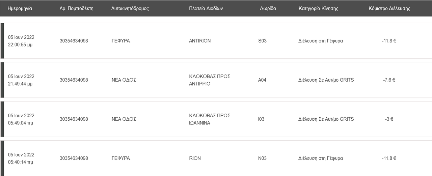Screen dimensions: 432x176
Task: Click the ΚΛΟΚΟΒΑΣ ΠΡΟΣ ΑΝΤΙΡΡΙΟ plaza cell
Action: click(210, 80)
